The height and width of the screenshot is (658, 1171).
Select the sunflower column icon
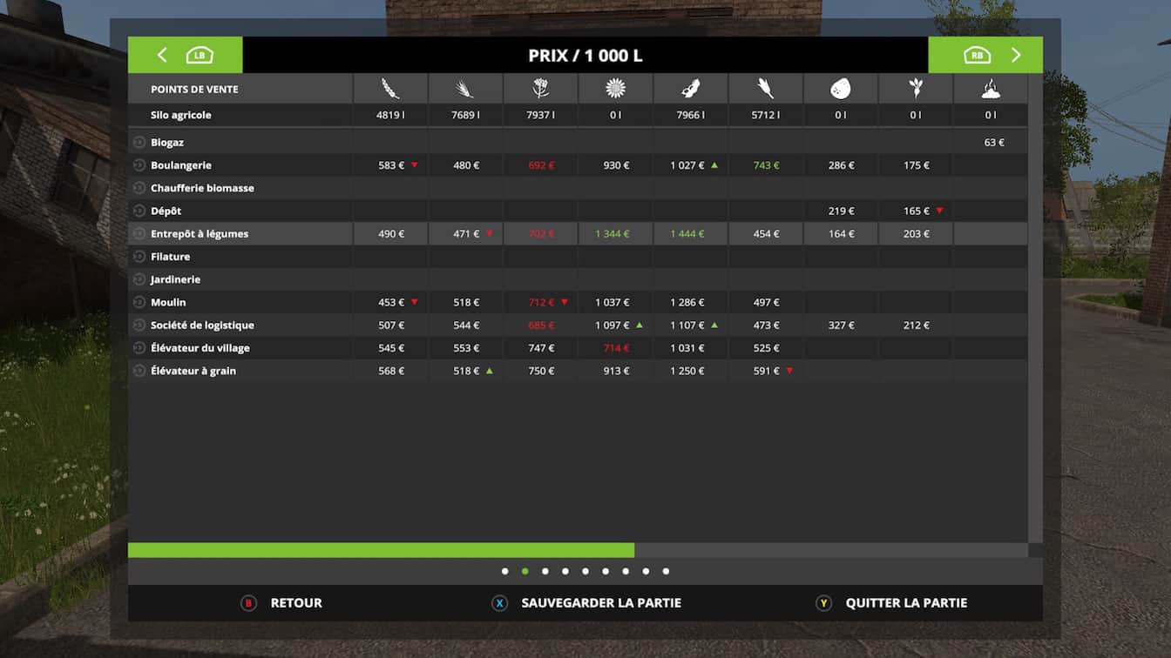(x=615, y=89)
